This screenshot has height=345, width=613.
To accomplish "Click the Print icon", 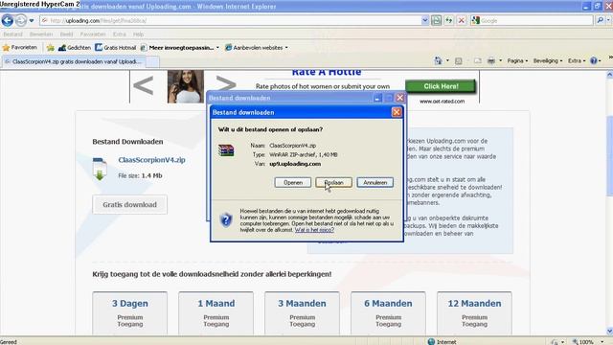I will [491, 60].
